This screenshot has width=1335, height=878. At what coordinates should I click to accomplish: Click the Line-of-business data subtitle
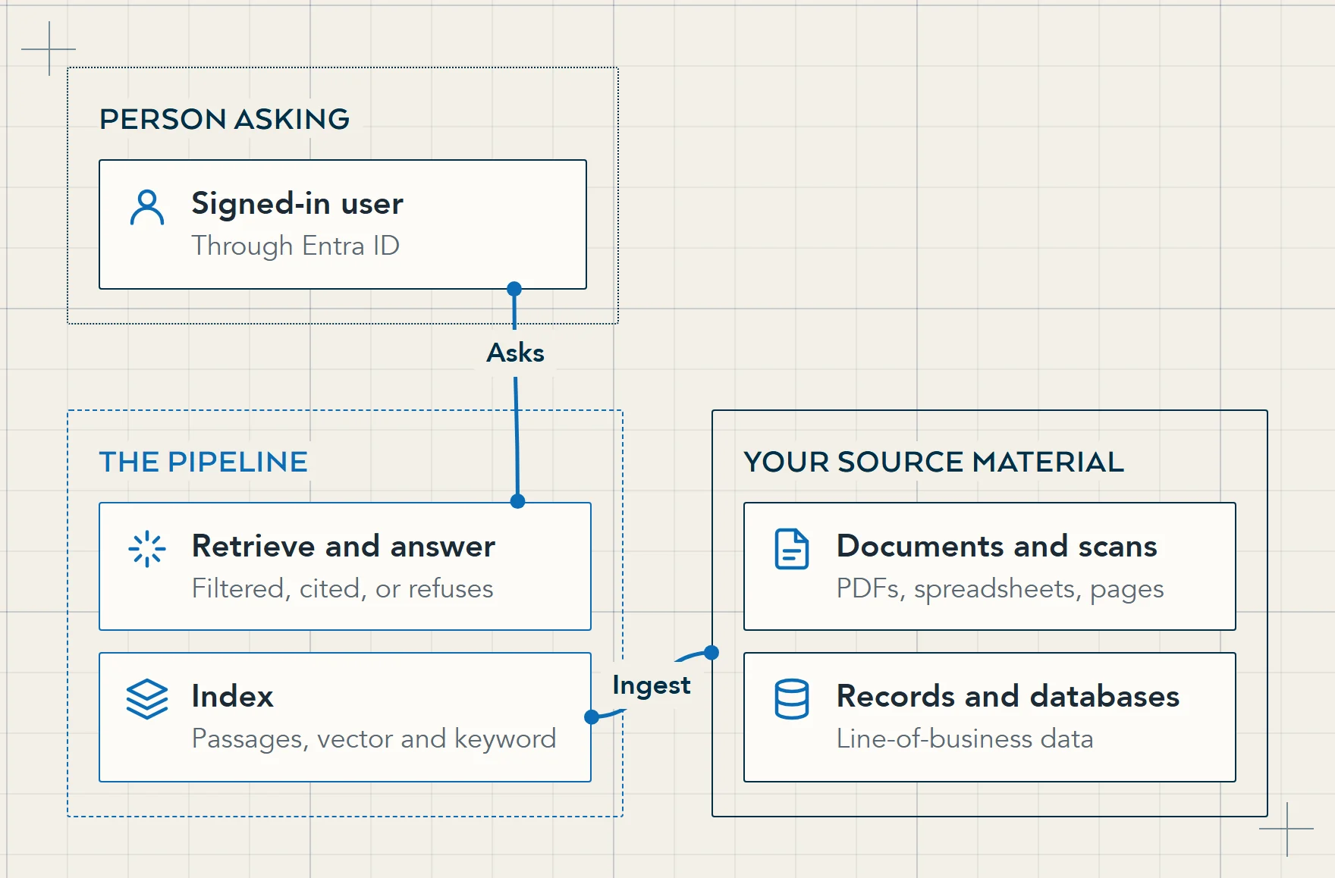point(965,738)
